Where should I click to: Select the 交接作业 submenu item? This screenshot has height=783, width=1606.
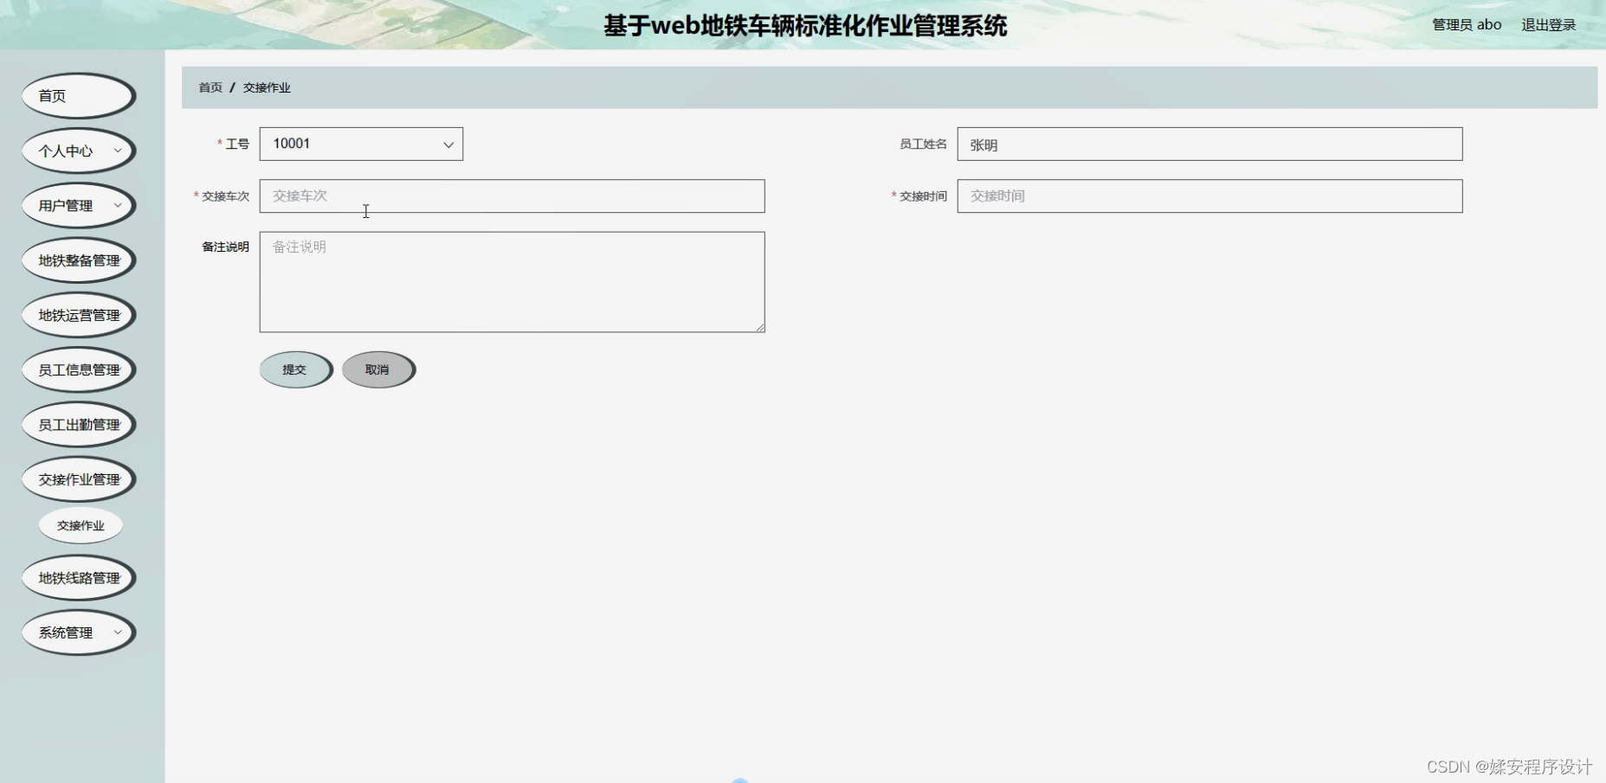pyautogui.click(x=81, y=525)
